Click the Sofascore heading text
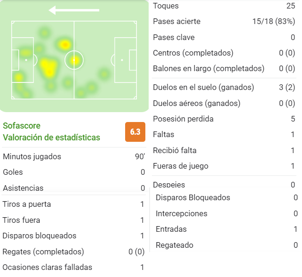The width and height of the screenshot is (302, 277). coord(22,126)
